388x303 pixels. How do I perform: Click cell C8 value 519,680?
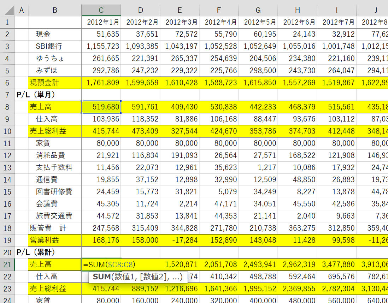(x=101, y=107)
